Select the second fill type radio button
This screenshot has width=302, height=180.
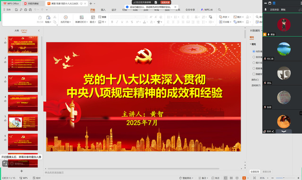click(x=254, y=57)
